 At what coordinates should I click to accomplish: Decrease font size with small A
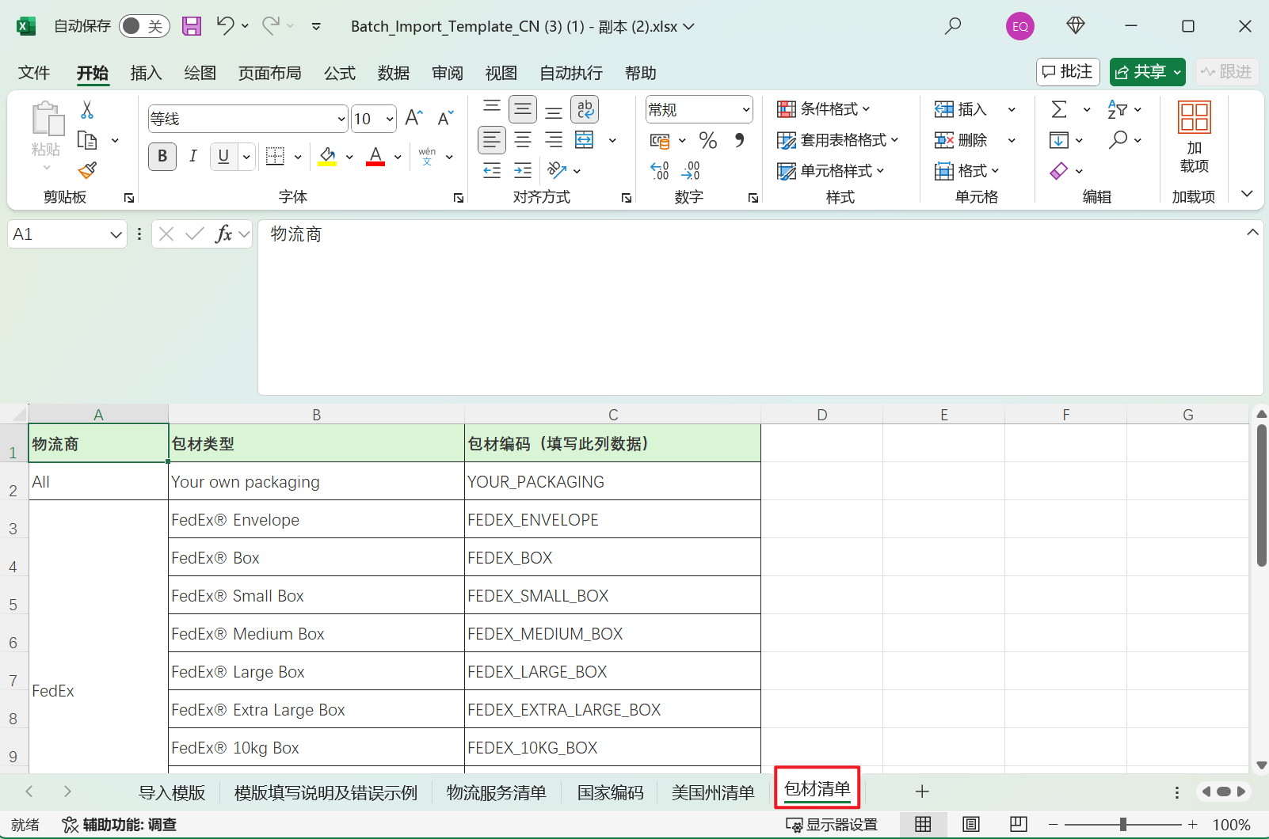pos(446,119)
